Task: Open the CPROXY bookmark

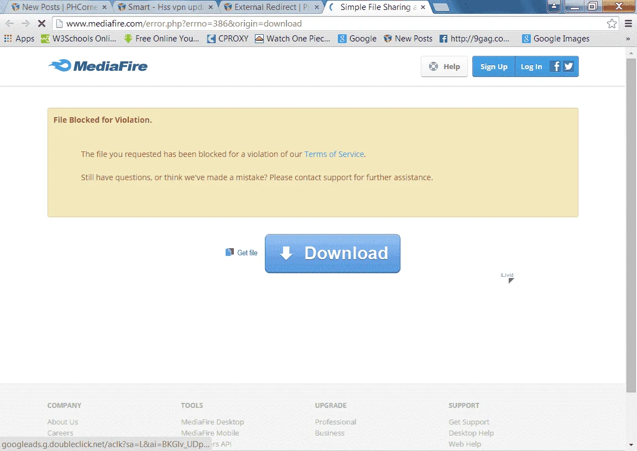Action: pos(228,39)
